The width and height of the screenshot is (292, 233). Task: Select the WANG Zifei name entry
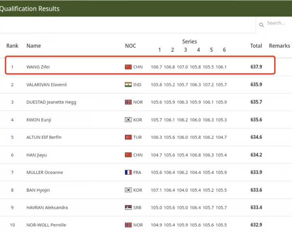tap(38, 67)
